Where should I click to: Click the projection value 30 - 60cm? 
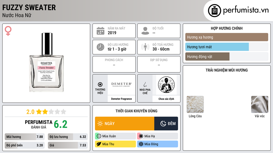pyautogui.click(x=161, y=49)
